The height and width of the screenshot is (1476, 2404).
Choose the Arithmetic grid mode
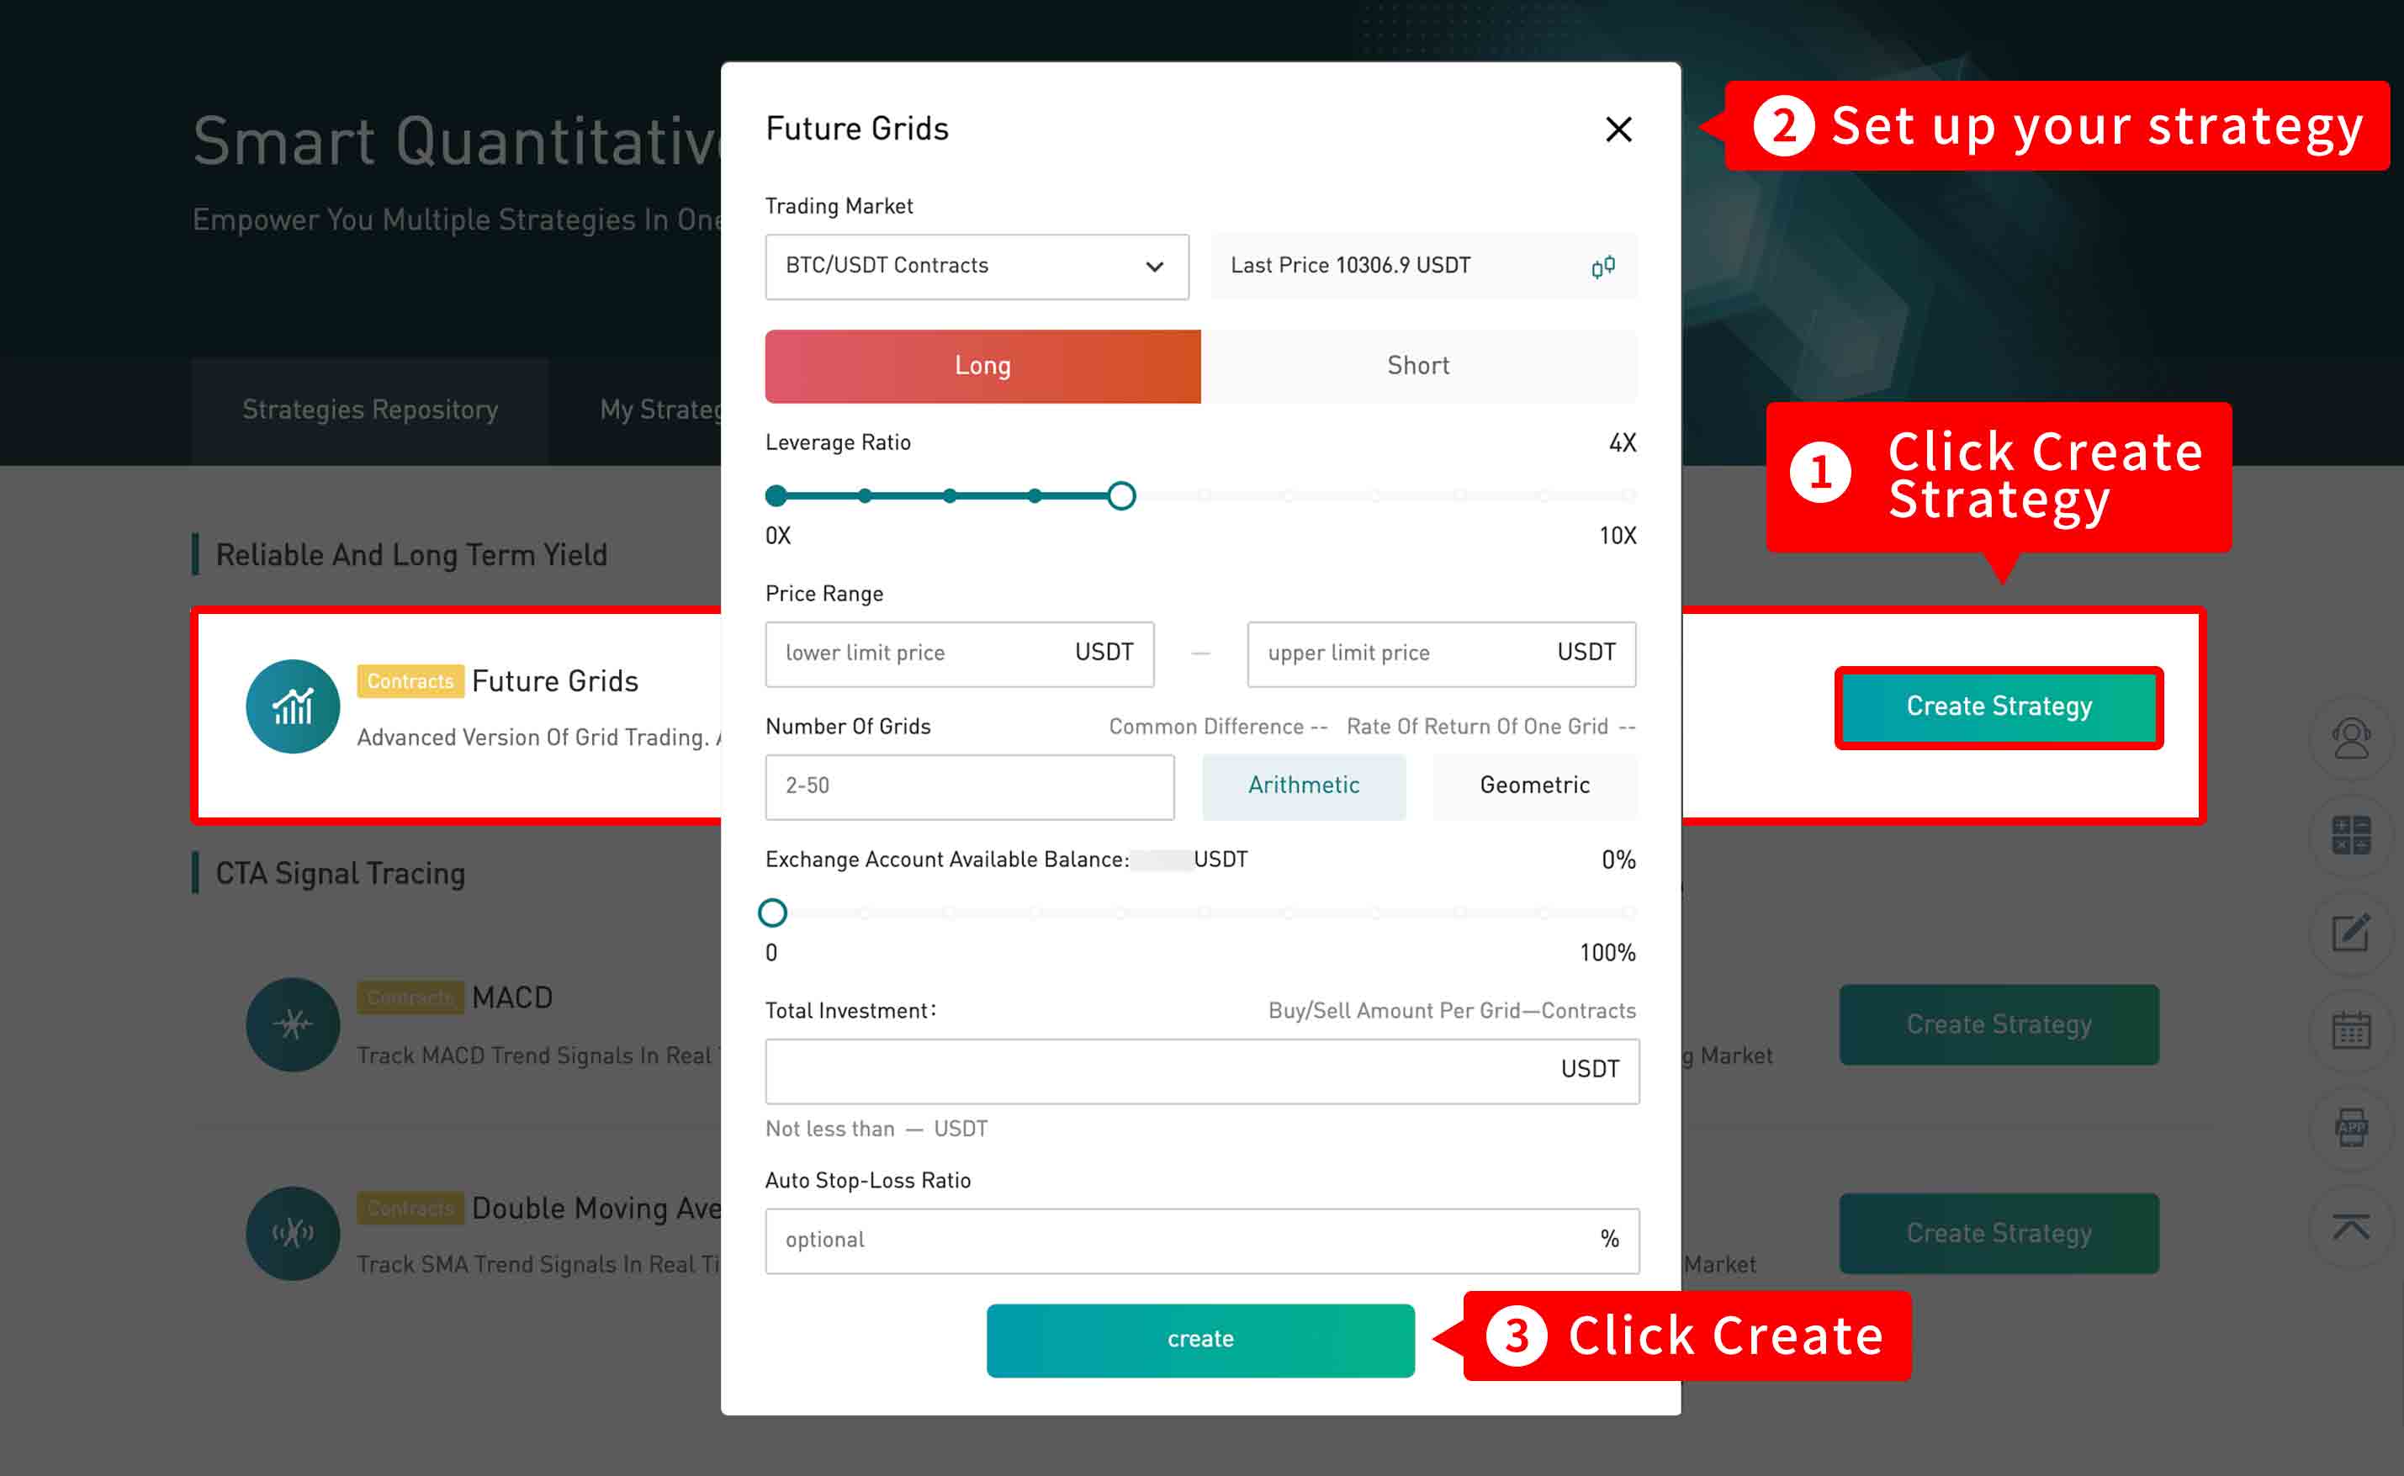1304,786
